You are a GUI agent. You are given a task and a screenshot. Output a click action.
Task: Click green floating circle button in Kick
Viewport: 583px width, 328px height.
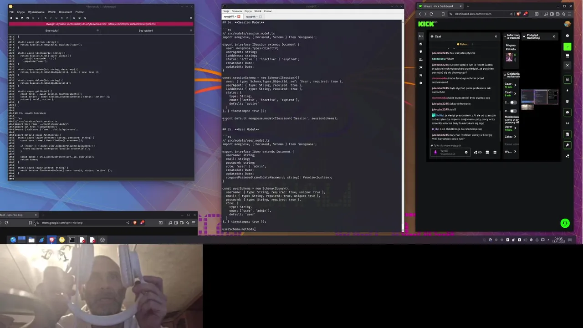click(x=565, y=223)
